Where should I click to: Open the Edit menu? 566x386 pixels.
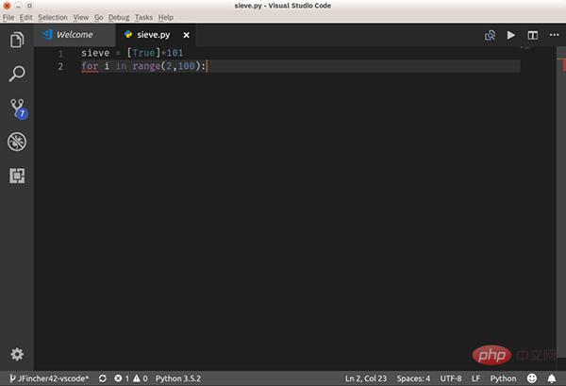pyautogui.click(x=25, y=17)
